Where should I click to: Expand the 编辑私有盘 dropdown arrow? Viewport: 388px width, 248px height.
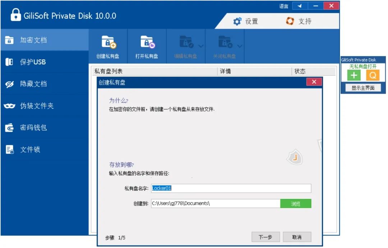[201, 46]
